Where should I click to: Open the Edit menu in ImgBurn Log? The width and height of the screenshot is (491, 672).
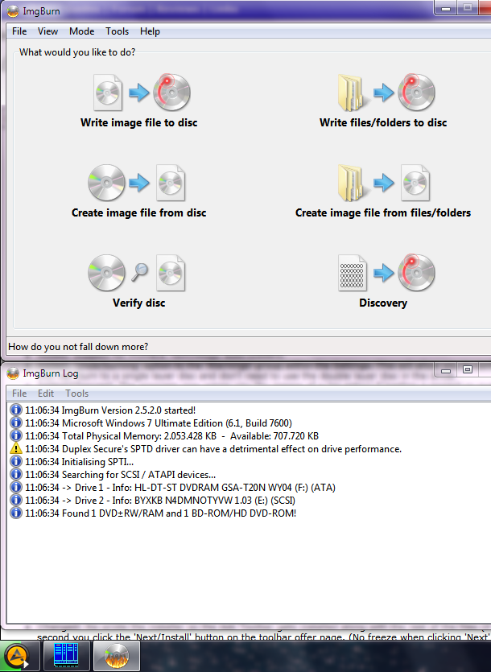(46, 394)
